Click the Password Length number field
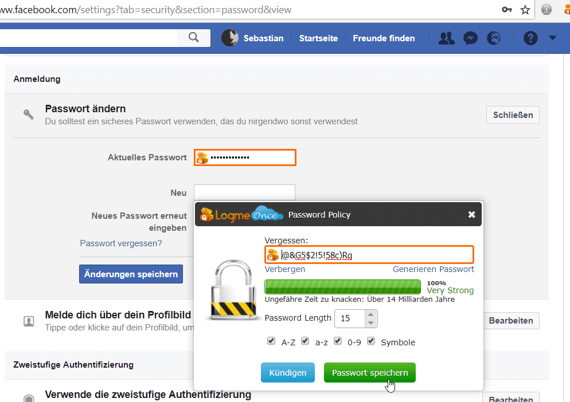Image resolution: width=570 pixels, height=402 pixels. click(x=350, y=318)
